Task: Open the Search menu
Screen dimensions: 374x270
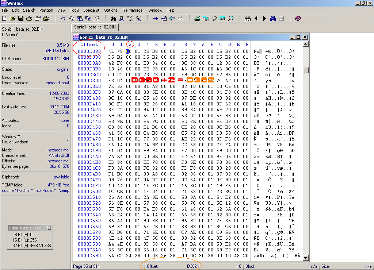Action: coord(29,10)
